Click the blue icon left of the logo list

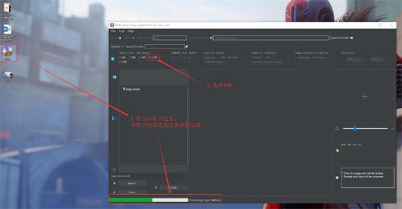(x=114, y=119)
